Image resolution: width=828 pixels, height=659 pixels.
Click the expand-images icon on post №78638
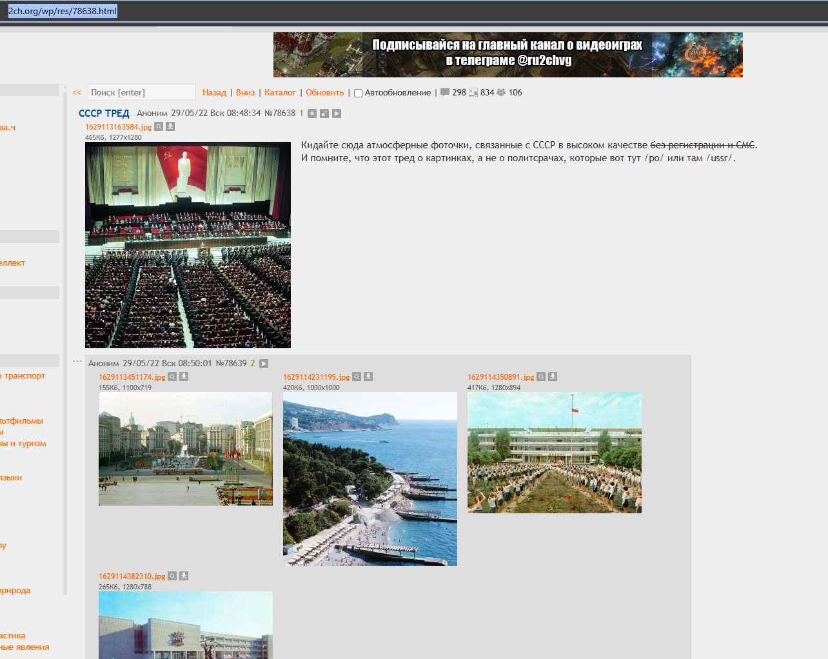click(324, 113)
